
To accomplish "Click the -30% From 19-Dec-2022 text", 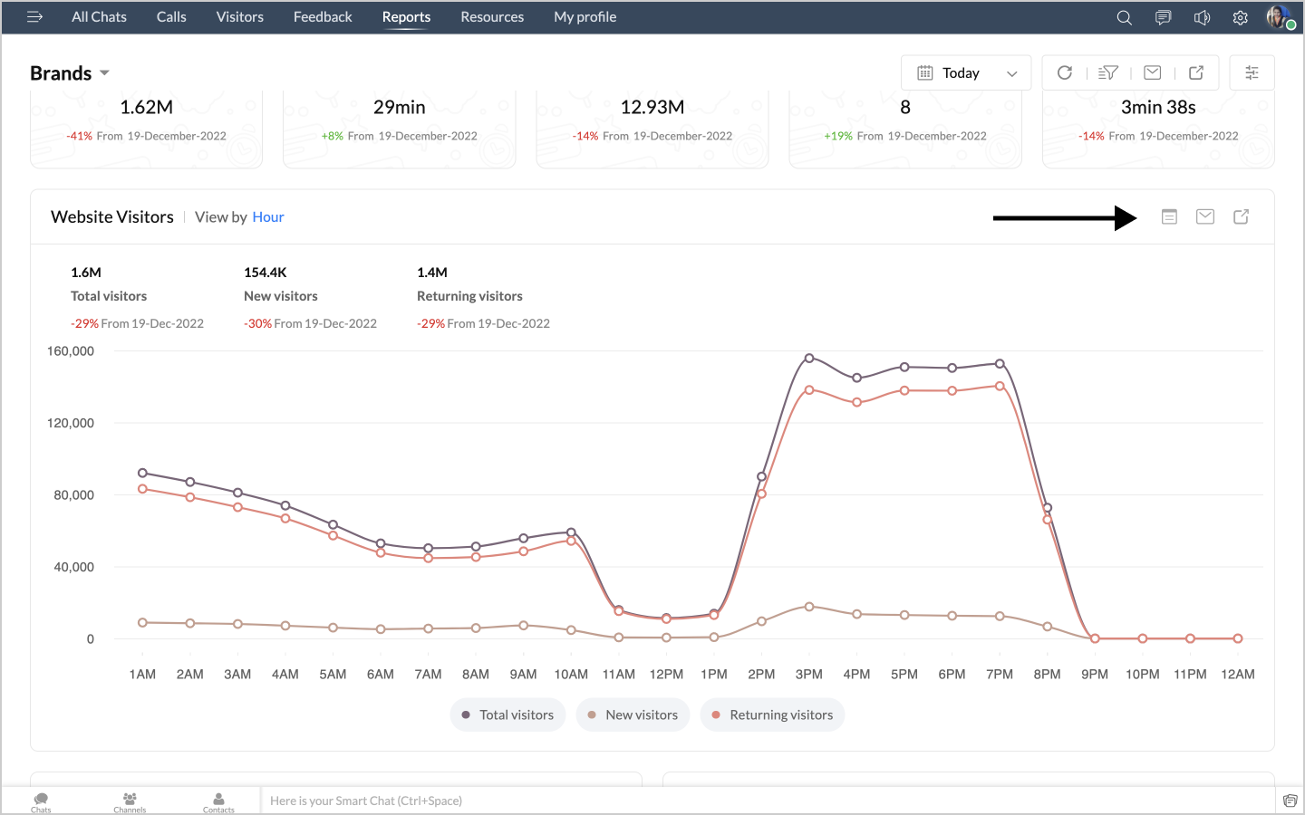I will point(310,323).
